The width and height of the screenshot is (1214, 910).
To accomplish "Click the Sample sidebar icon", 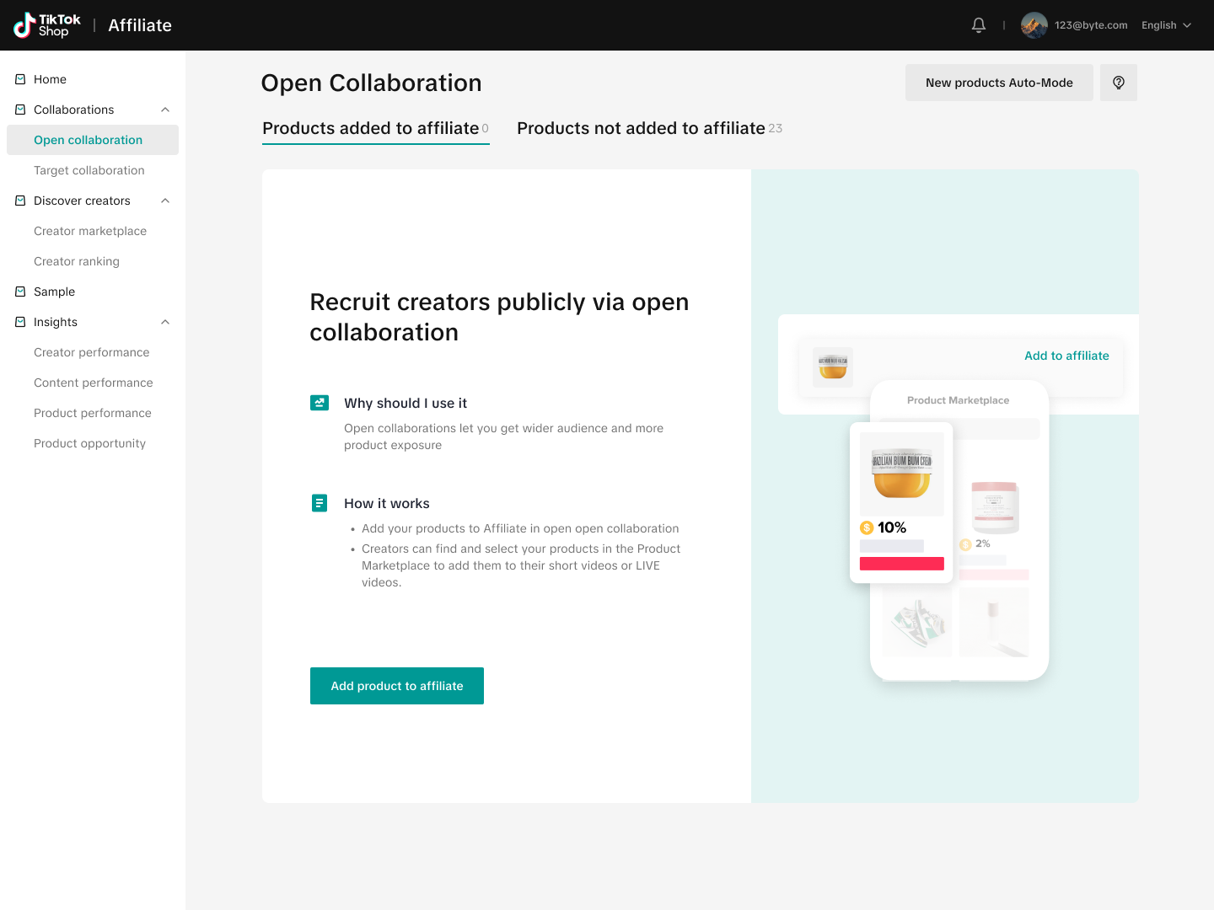I will (x=20, y=292).
